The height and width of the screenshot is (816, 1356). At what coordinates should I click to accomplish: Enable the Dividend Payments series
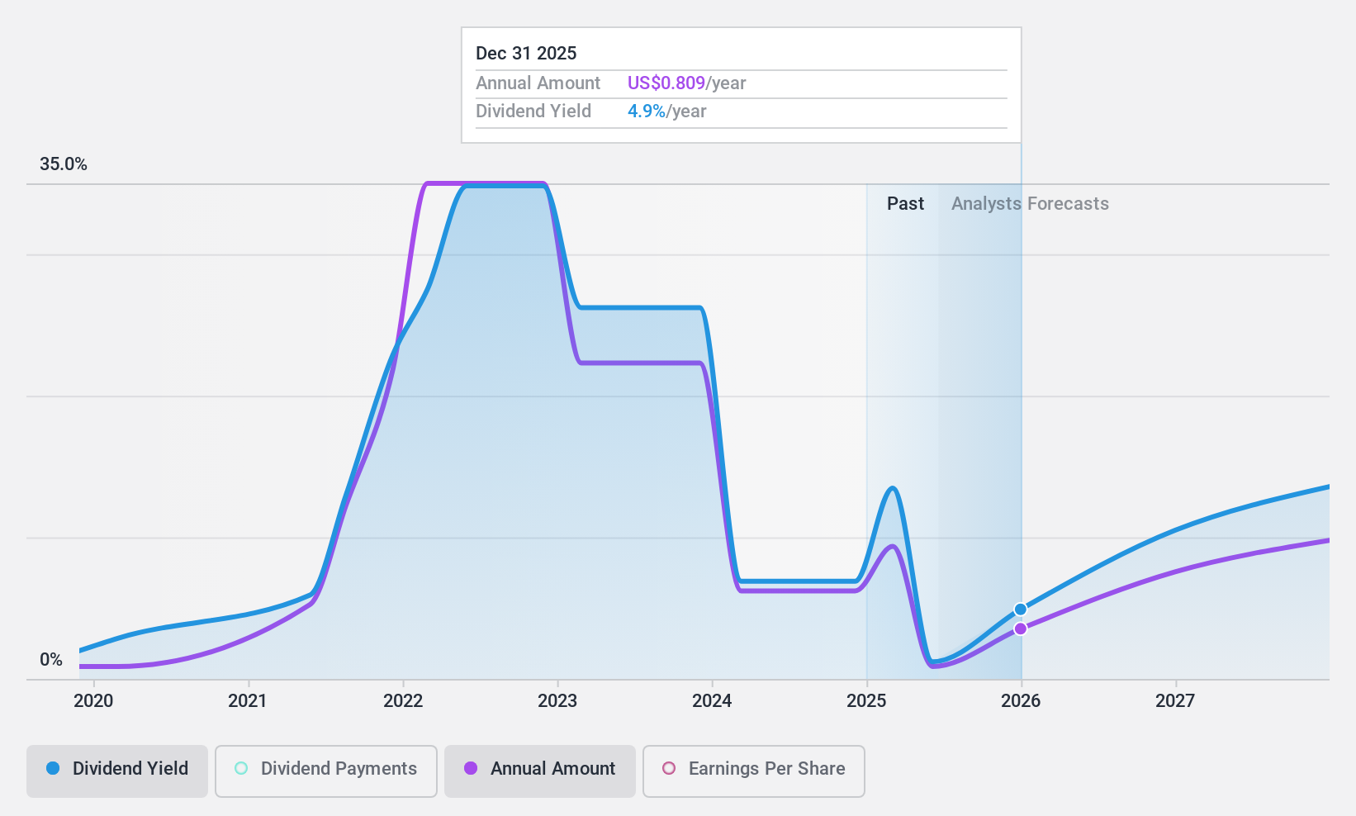[x=326, y=771]
